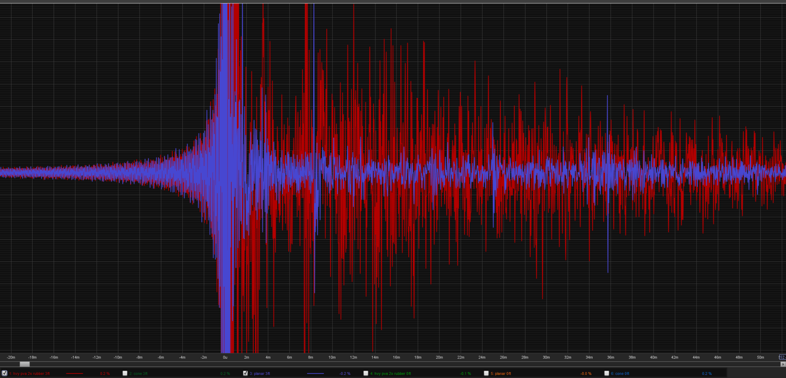Enable the cone 3ft trace checkbox
Viewport: 786px width, 378px height.
click(x=125, y=373)
